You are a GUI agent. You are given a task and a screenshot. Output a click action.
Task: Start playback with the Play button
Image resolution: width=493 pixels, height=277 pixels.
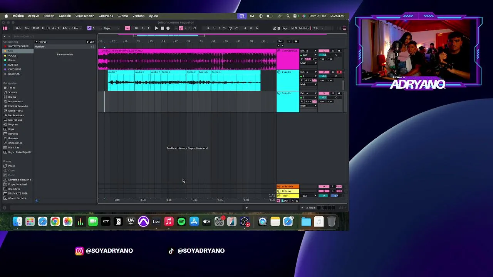tap(156, 28)
